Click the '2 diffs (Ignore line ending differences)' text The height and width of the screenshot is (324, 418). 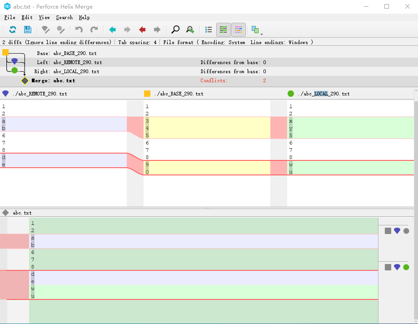pyautogui.click(x=57, y=42)
